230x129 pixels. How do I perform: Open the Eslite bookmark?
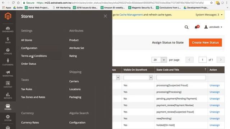point(18,8)
